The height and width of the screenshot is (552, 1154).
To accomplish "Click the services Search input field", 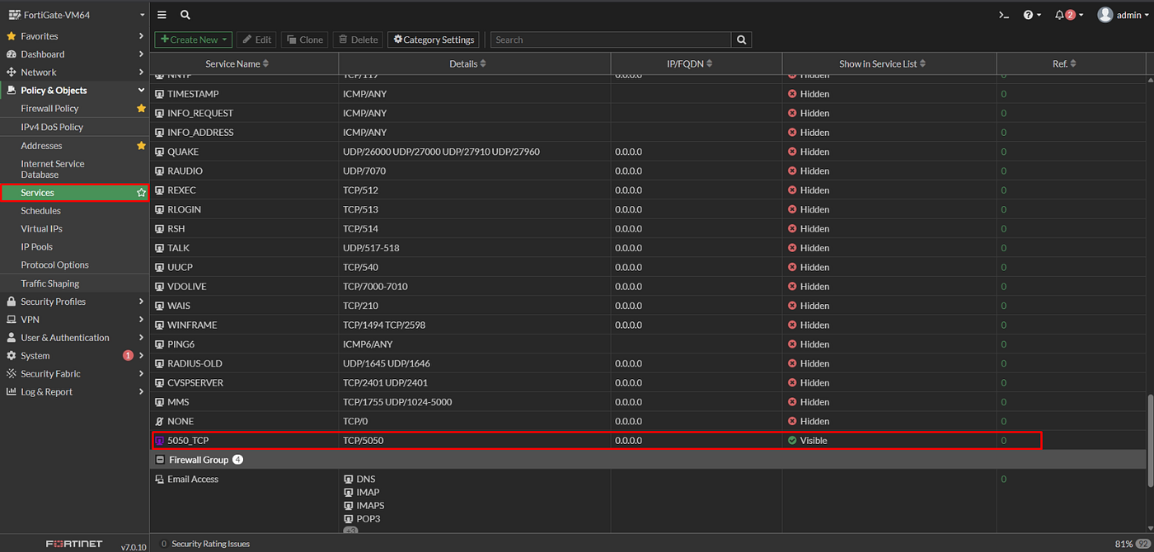I will point(611,40).
